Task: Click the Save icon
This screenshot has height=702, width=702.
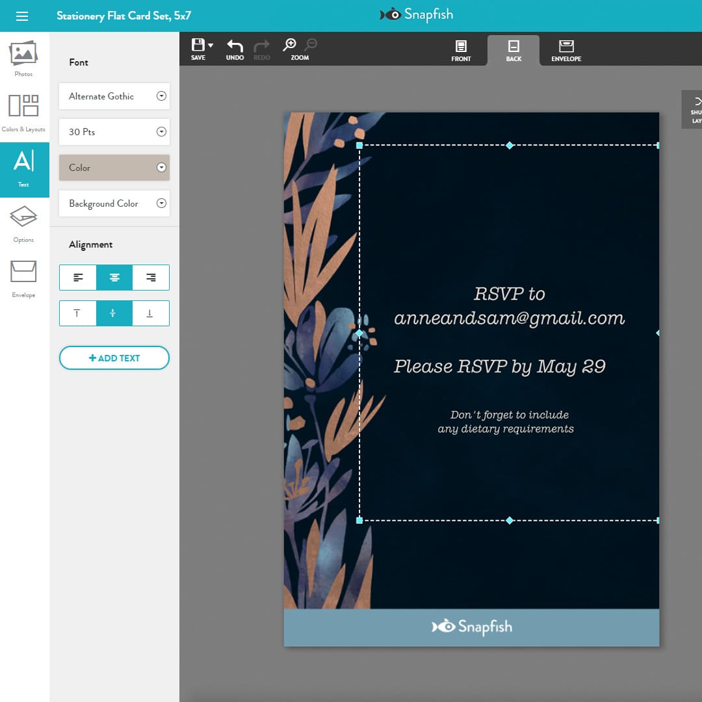Action: (x=198, y=47)
